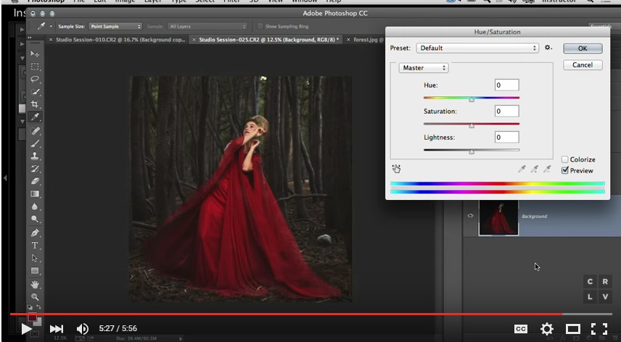Expand the toolbox double-arrow toggle

point(30,38)
